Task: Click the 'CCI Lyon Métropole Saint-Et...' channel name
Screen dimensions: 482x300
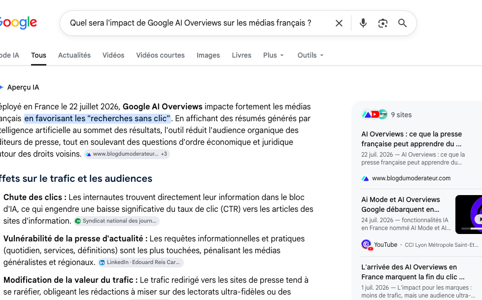Action: [x=442, y=245]
